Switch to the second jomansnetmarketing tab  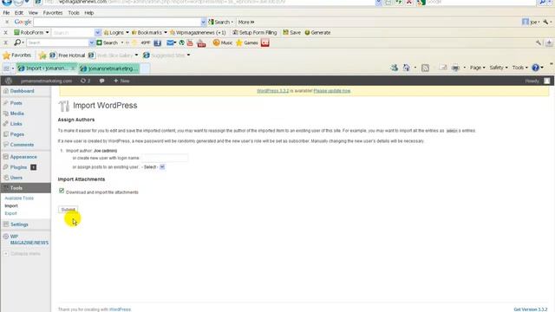[109, 68]
